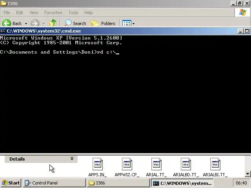Click the cmd.exe taskbar button
This screenshot has height=188, width=251.
click(182, 183)
